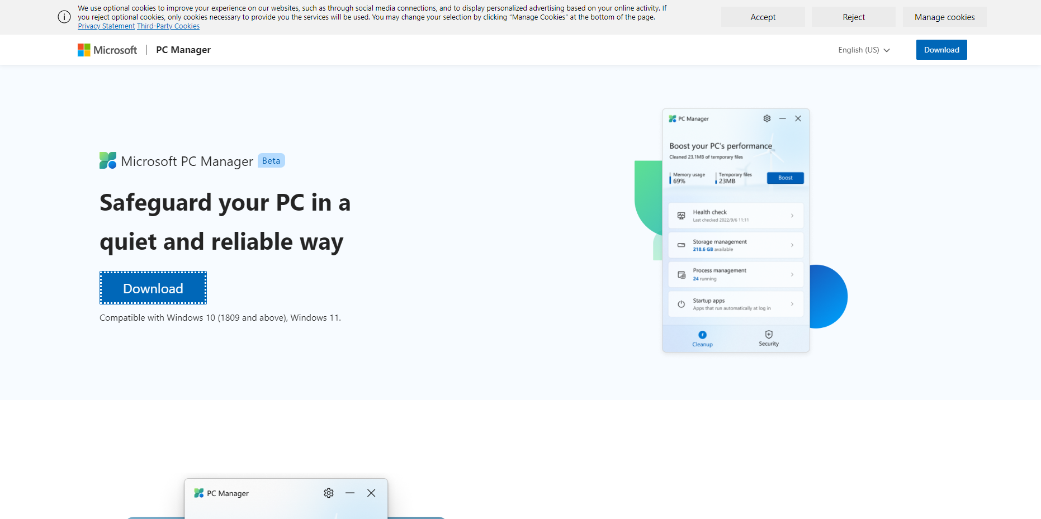Open settings gear in hero PC Manager preview
The image size is (1041, 519).
[x=767, y=118]
